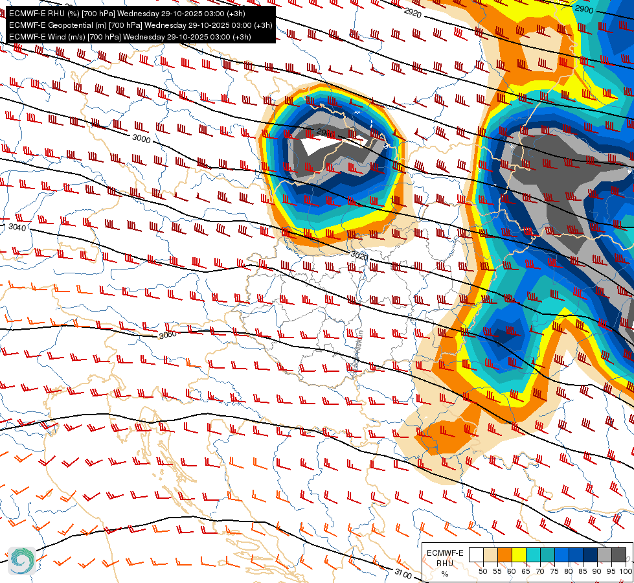Click the 75 value under legend
The width and height of the screenshot is (634, 583).
[554, 571]
